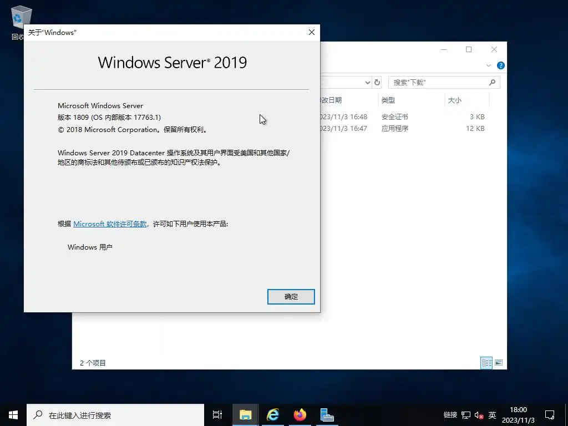Click the search magnifier icon in Explorer
This screenshot has width=568, height=426.
492,82
